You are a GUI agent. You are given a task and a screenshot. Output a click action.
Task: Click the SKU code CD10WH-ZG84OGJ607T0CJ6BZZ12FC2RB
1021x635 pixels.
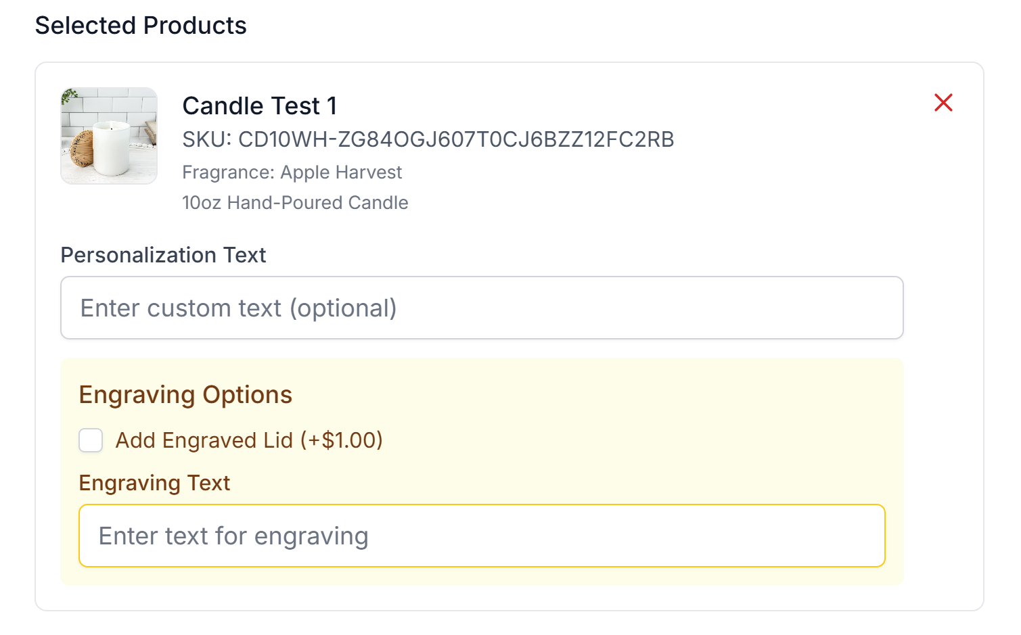[456, 139]
